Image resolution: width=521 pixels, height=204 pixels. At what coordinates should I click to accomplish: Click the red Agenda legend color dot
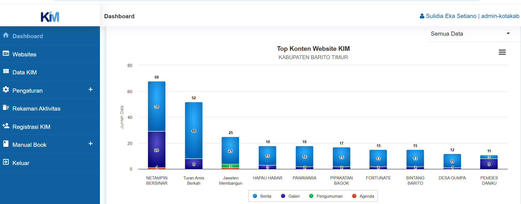pyautogui.click(x=354, y=196)
